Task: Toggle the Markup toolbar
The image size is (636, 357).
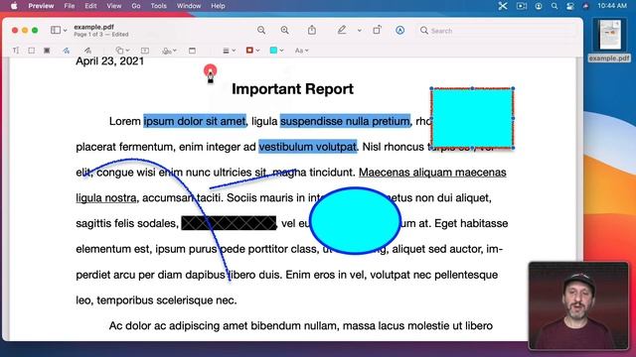Action: [399, 31]
